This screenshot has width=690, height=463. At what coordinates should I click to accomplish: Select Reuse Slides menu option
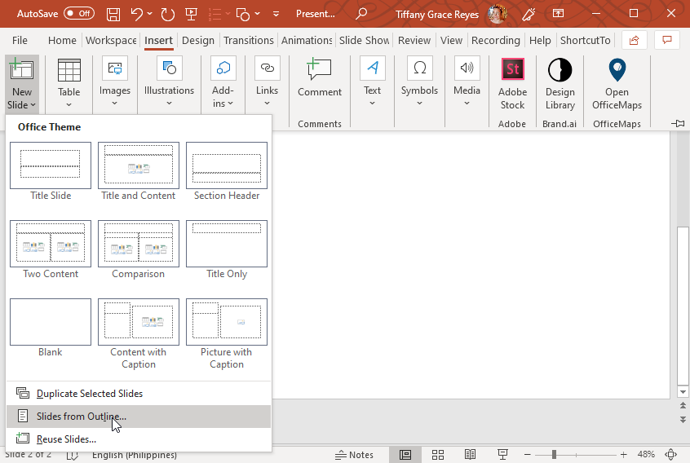coord(66,439)
